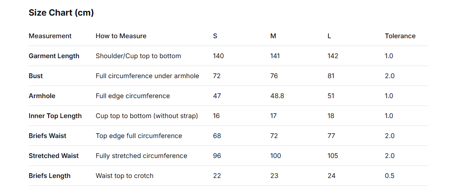Image resolution: width=449 pixels, height=191 pixels.
Task: Click the 48.8 Armhole medium value
Action: tap(277, 96)
